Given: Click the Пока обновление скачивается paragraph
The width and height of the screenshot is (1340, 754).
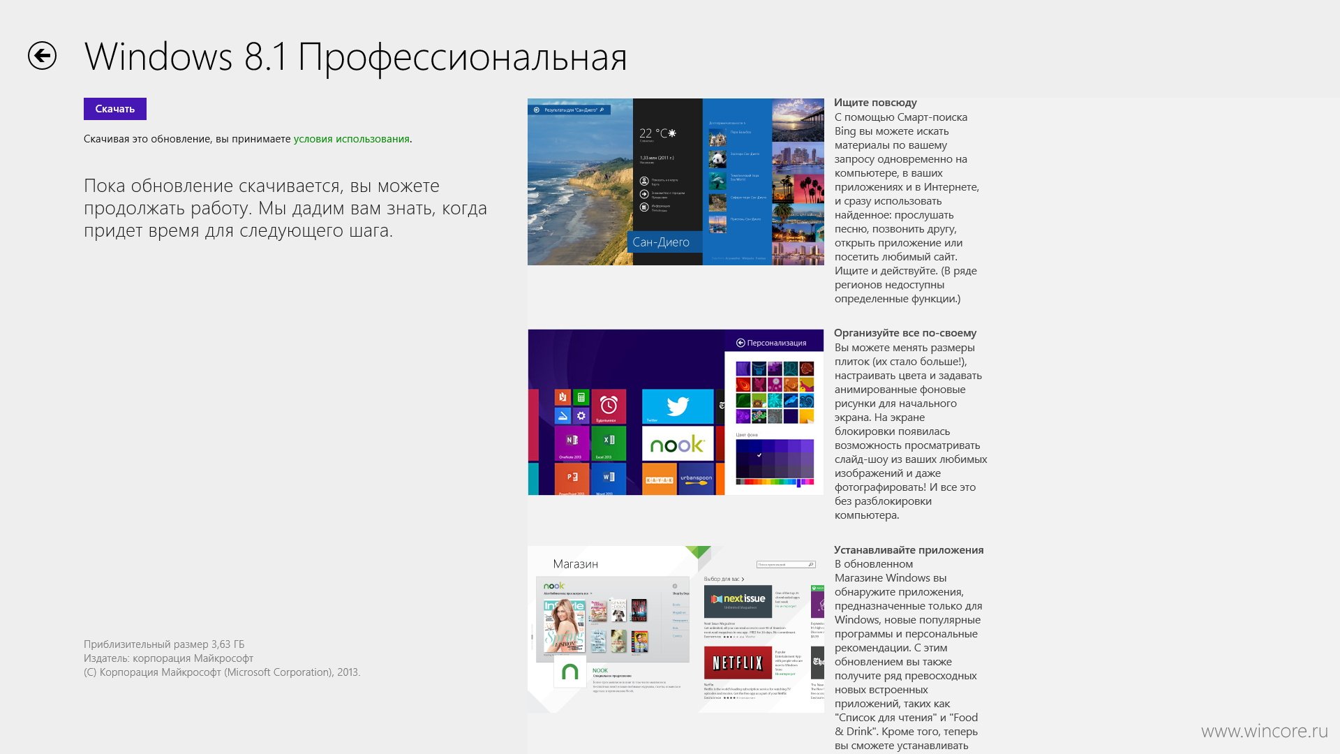Looking at the screenshot, I should point(285,208).
